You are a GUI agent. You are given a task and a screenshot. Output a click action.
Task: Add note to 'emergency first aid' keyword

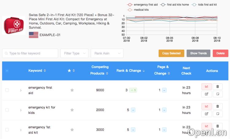[217, 94]
